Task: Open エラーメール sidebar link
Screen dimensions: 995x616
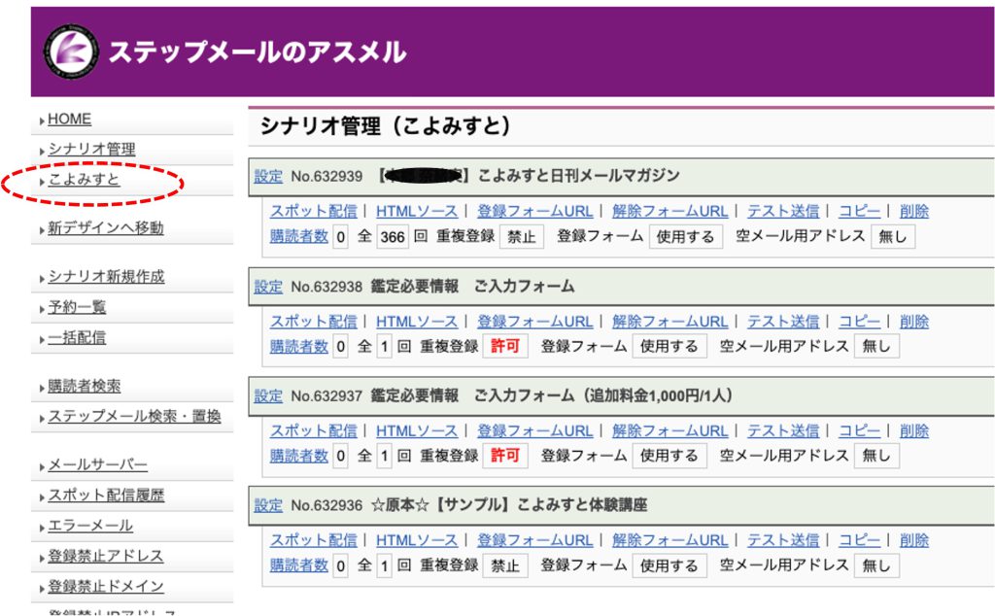Action: coord(90,526)
